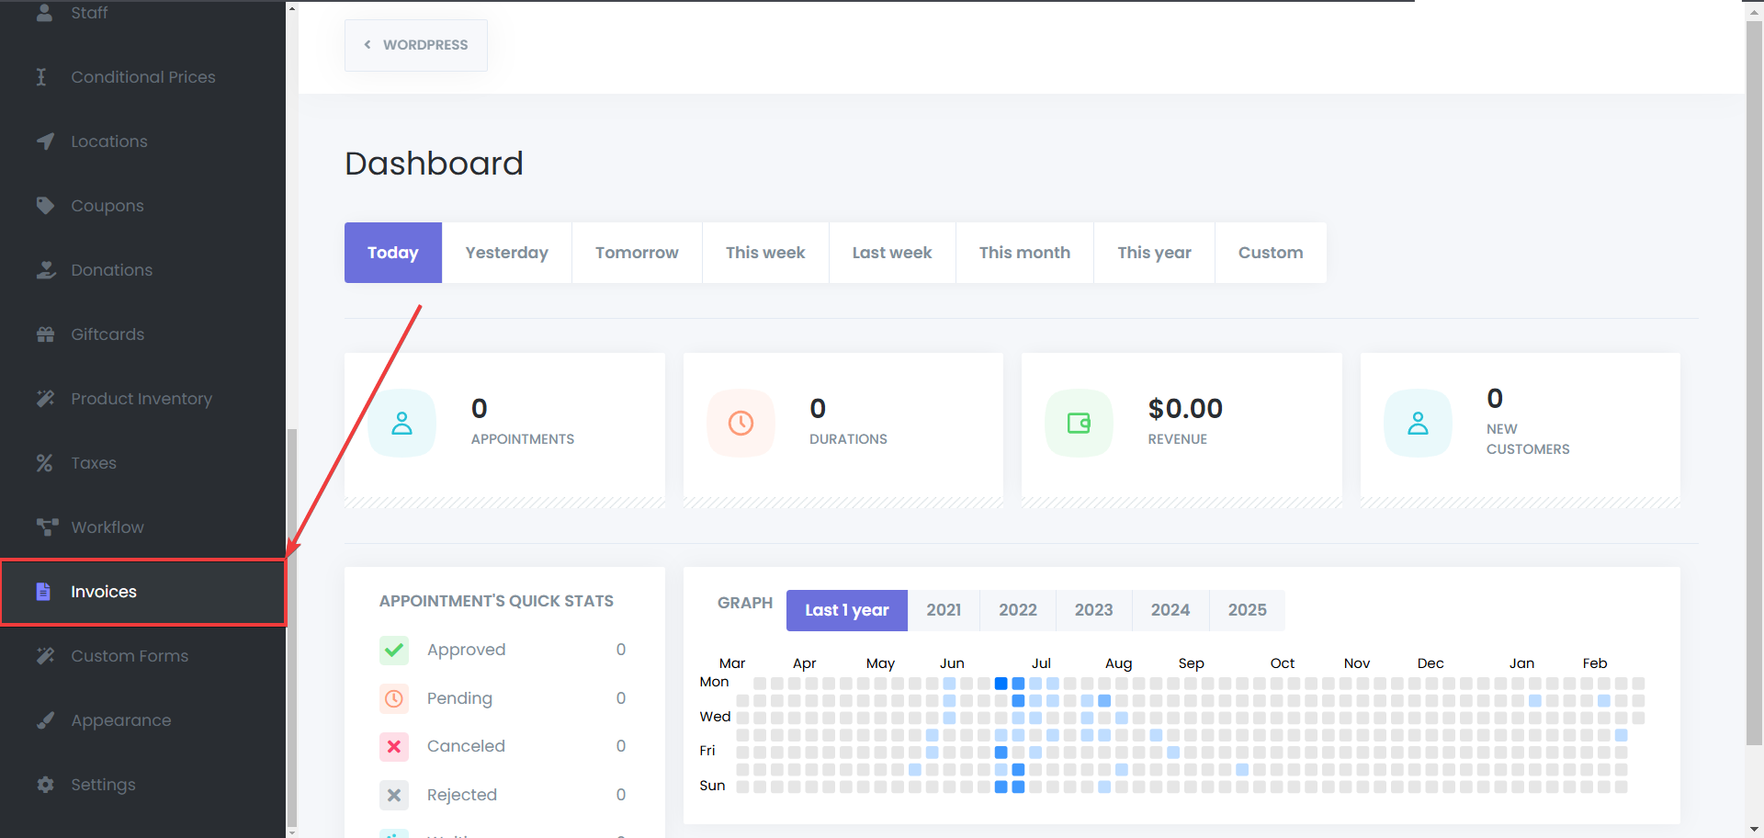
Task: Click the Appearance brush icon
Action: [45, 720]
